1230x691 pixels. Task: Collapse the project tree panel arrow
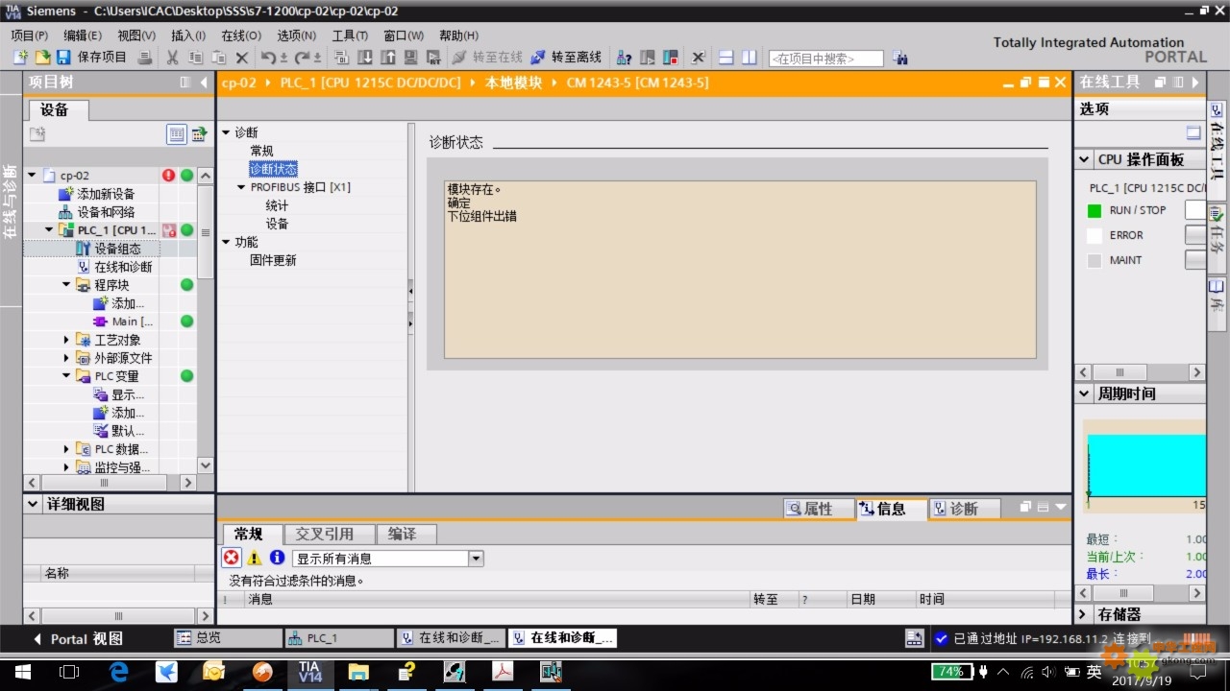click(x=204, y=83)
